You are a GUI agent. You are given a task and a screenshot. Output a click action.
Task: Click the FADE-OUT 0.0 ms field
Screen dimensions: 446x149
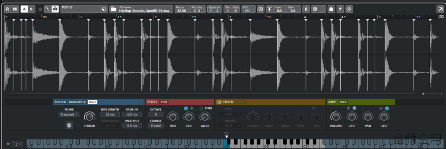pyautogui.click(x=132, y=125)
